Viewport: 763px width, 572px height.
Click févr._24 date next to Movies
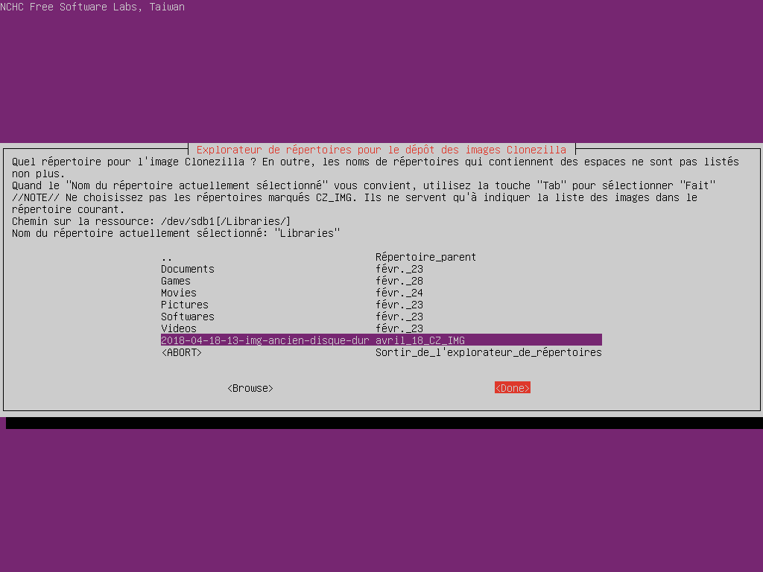click(399, 293)
